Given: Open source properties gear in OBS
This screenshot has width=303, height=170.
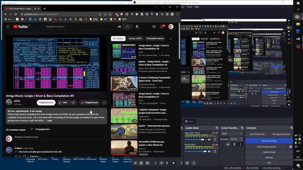Looking at the screenshot, I should 173,163.
